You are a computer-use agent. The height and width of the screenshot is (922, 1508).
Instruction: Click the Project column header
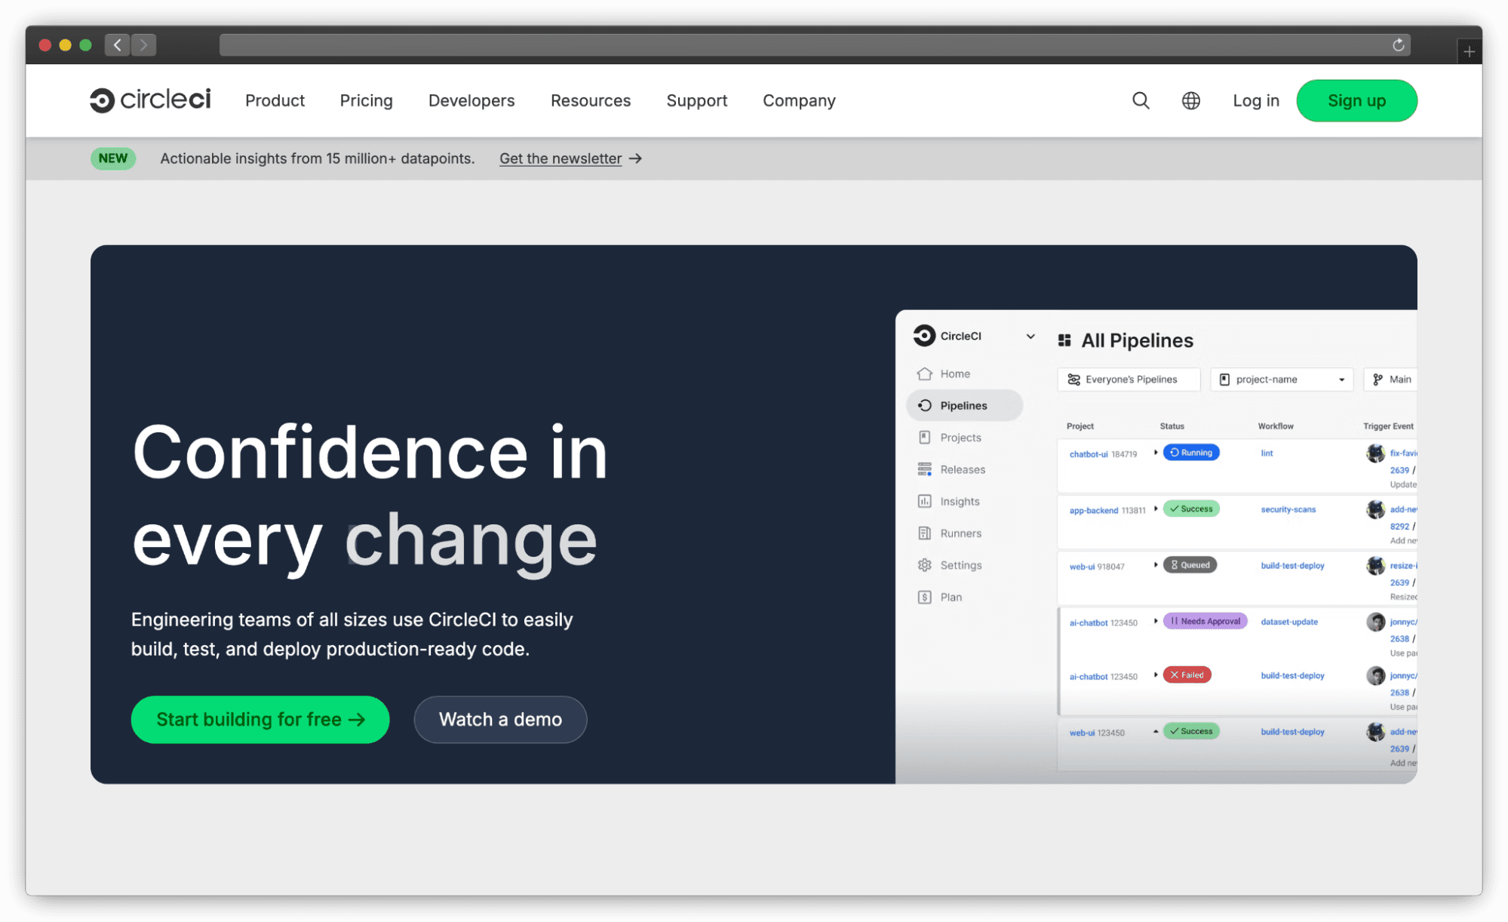(1080, 426)
